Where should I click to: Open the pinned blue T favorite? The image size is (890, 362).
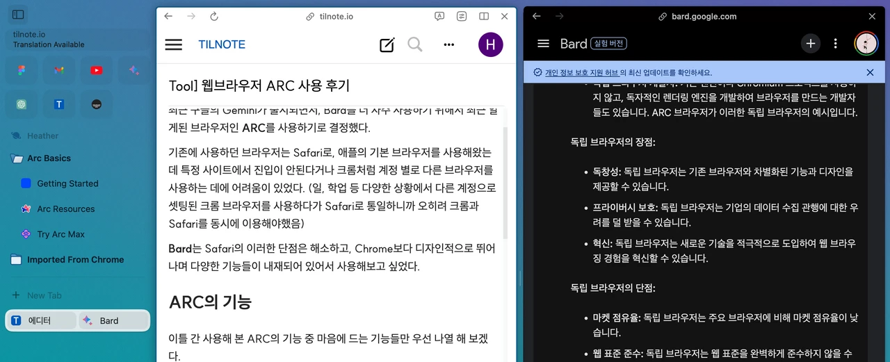point(59,104)
